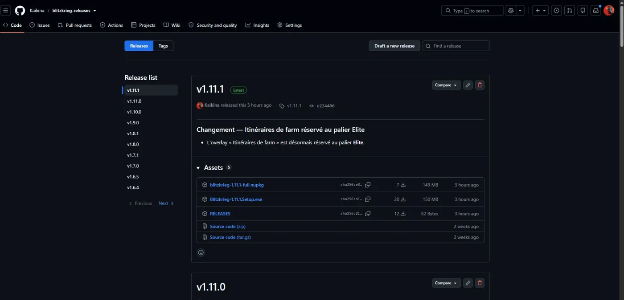Viewport: 624px width, 300px height.
Task: Switch to the Code tab
Action: [12, 25]
